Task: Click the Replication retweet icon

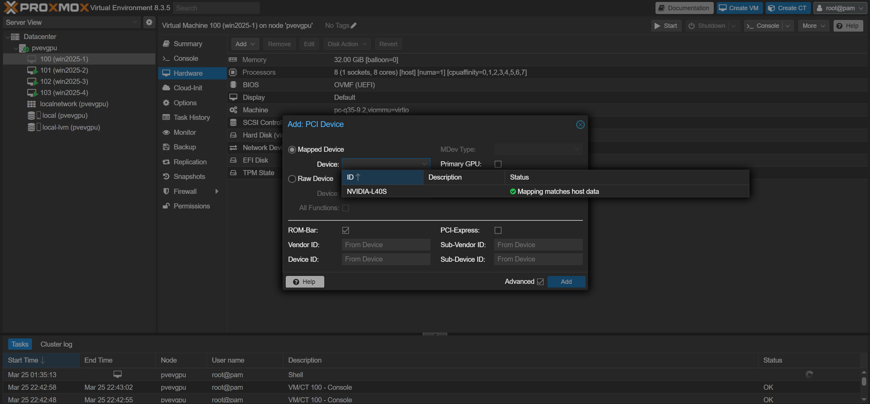Action: tap(166, 162)
